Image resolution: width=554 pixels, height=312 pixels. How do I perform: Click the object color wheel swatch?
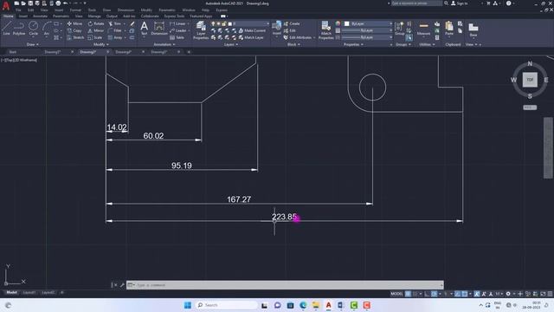pyautogui.click(x=338, y=23)
